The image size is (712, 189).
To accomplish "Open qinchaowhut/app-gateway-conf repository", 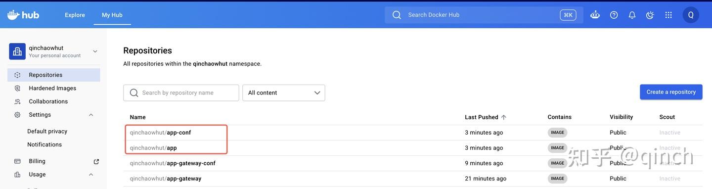I will pyautogui.click(x=173, y=163).
